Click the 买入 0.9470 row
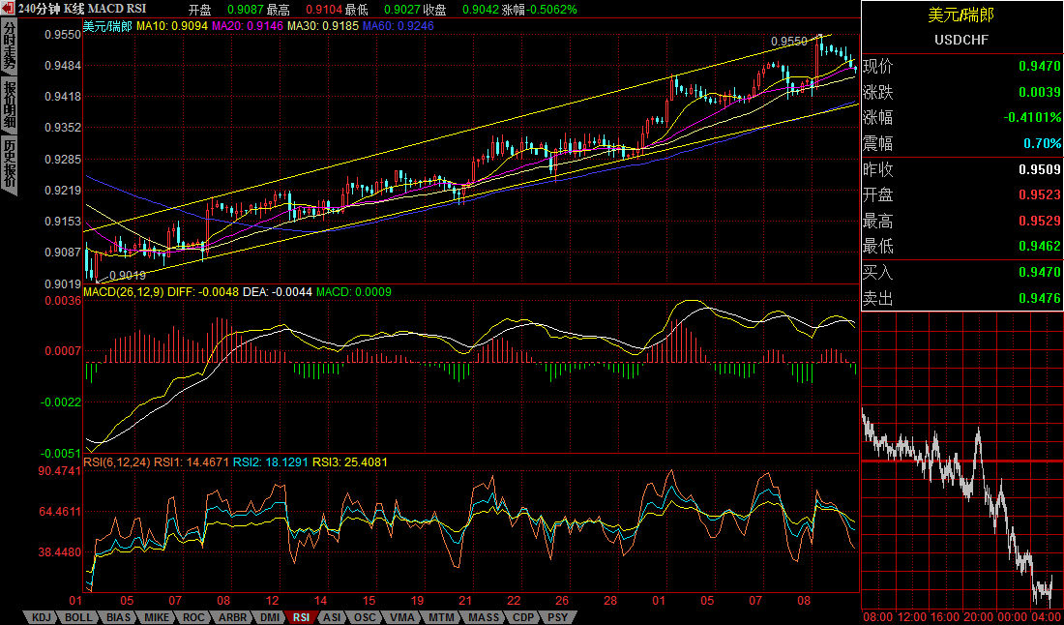 pyautogui.click(x=962, y=273)
